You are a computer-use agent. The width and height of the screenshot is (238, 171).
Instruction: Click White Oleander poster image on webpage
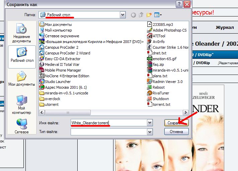tap(170, 128)
